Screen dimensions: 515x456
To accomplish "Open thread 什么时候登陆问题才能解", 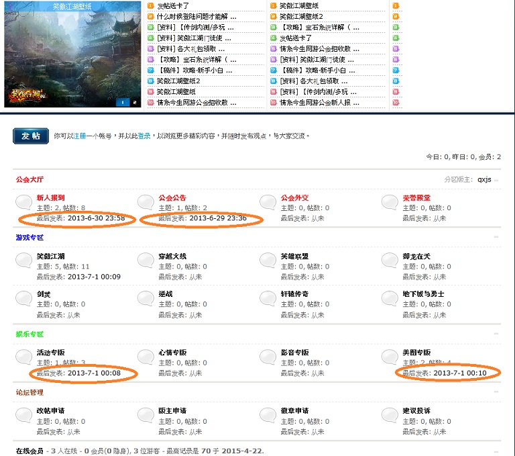I will point(196,16).
